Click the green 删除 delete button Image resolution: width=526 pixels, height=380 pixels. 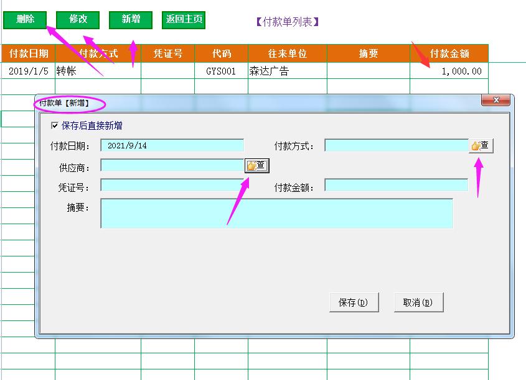[x=25, y=19]
